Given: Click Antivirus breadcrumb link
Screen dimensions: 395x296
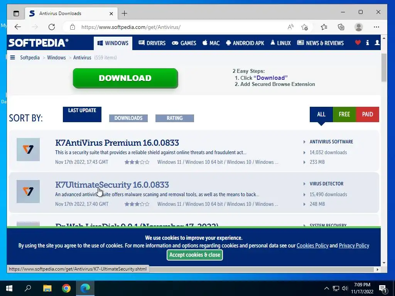Looking at the screenshot, I should [x=82, y=57].
